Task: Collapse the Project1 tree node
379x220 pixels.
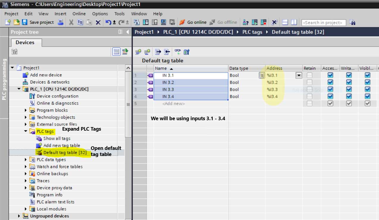Action: (12, 68)
